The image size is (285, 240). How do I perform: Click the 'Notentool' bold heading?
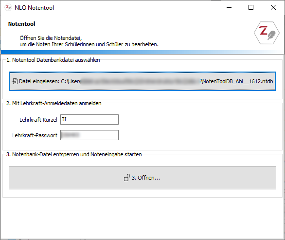(x=21, y=24)
